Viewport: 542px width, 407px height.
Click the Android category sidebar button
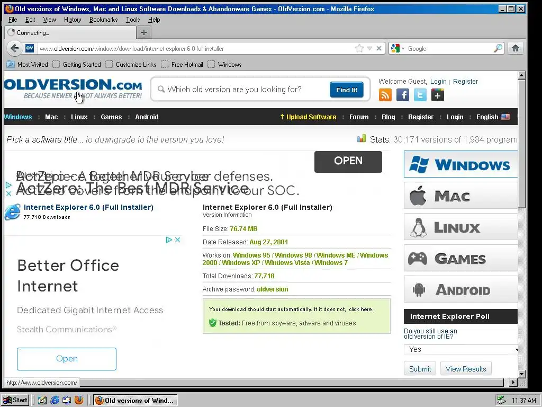(461, 289)
